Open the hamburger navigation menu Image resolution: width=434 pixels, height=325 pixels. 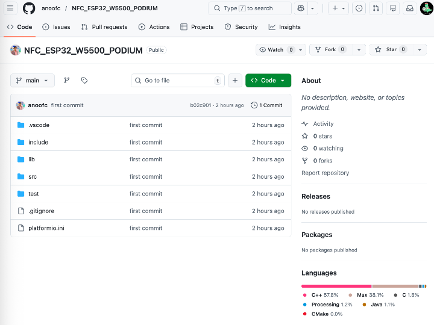tap(10, 8)
